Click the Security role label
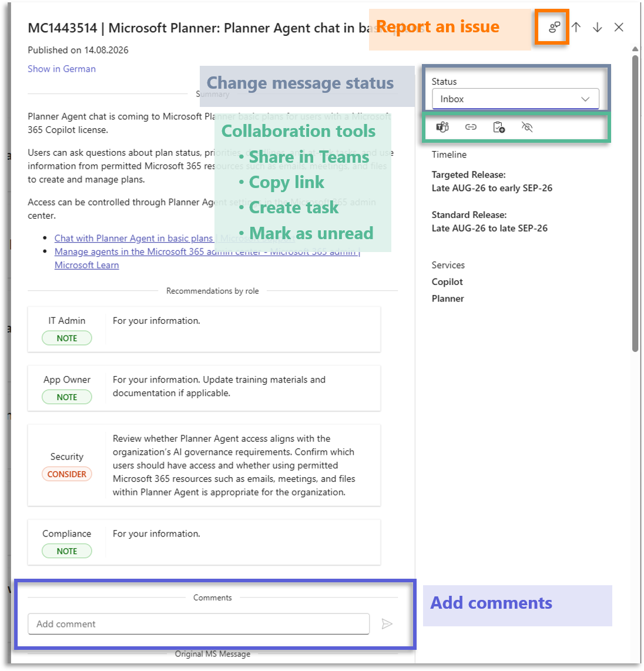This screenshot has width=644, height=671. coord(67,457)
